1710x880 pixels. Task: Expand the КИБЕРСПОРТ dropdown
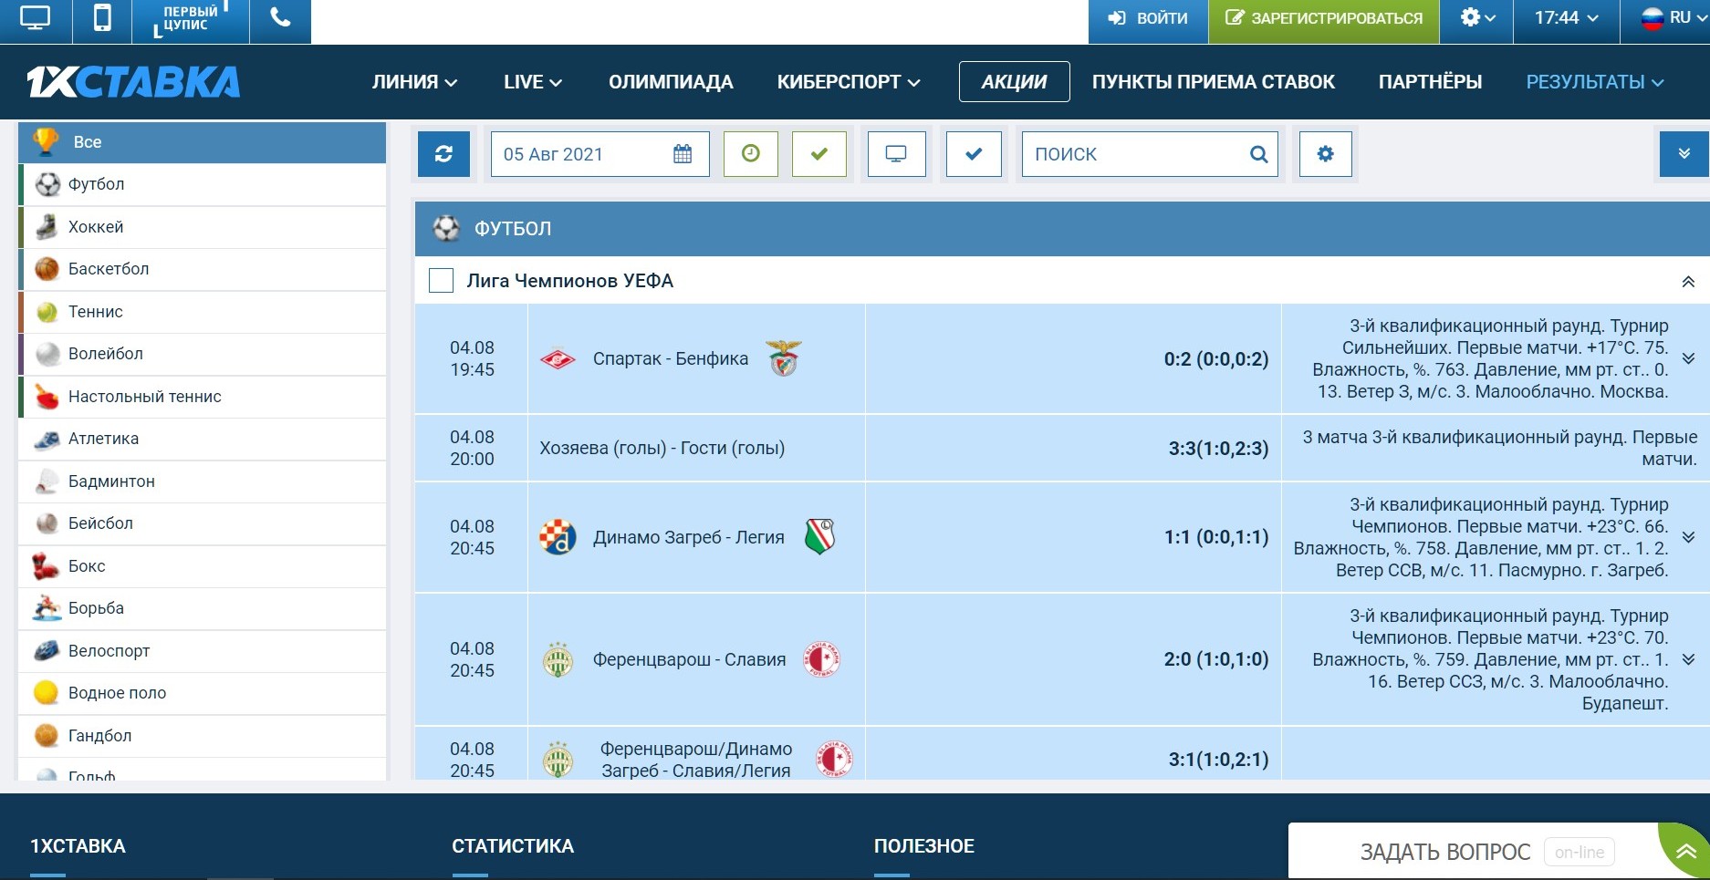(849, 82)
